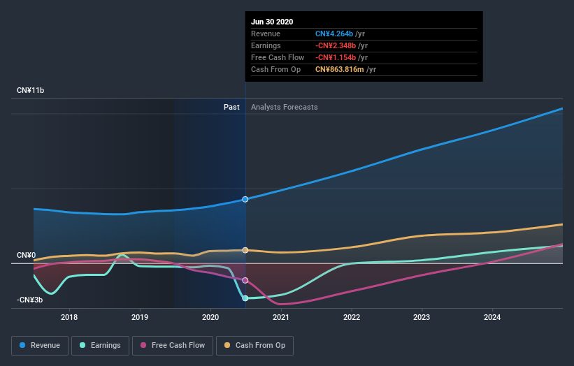Toggle the Free Cash Flow legend button
Viewport: 574px width, 366px height.
tap(173, 346)
